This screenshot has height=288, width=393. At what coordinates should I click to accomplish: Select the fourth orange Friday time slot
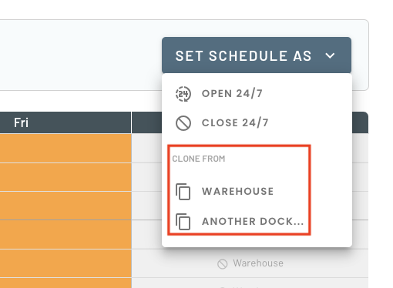click(65, 234)
